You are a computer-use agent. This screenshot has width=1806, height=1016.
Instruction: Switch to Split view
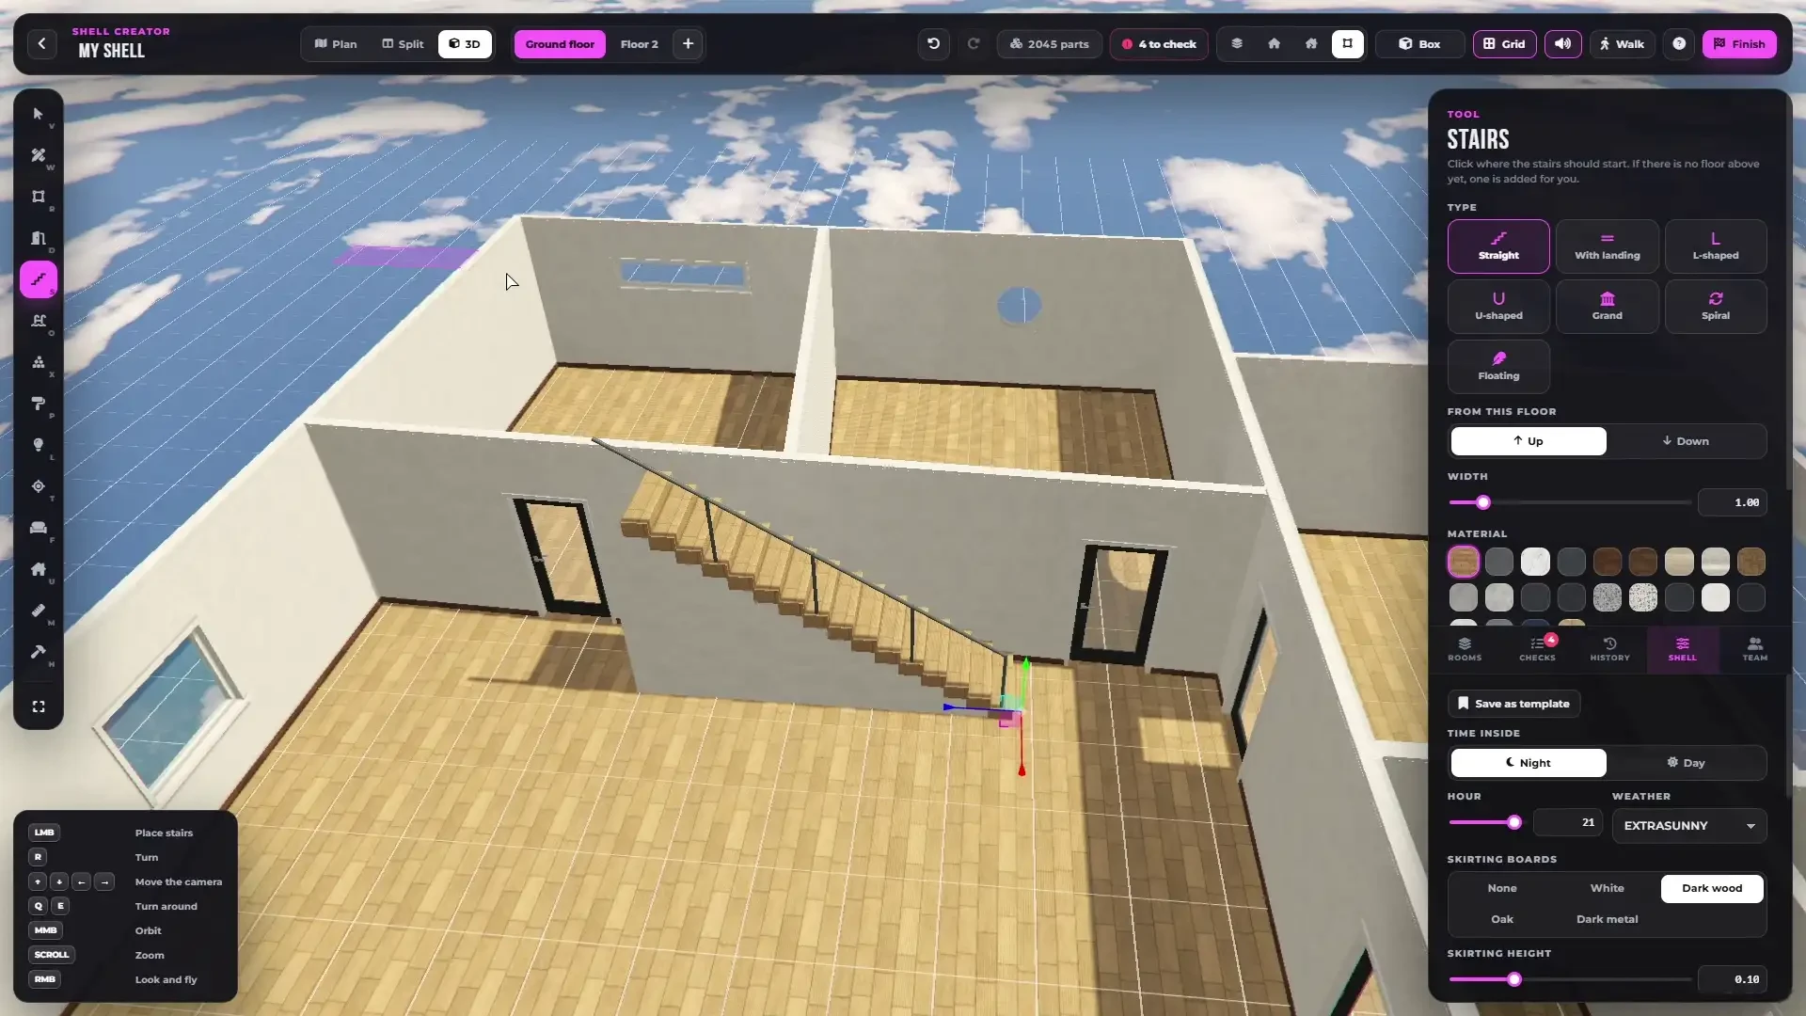403,44
